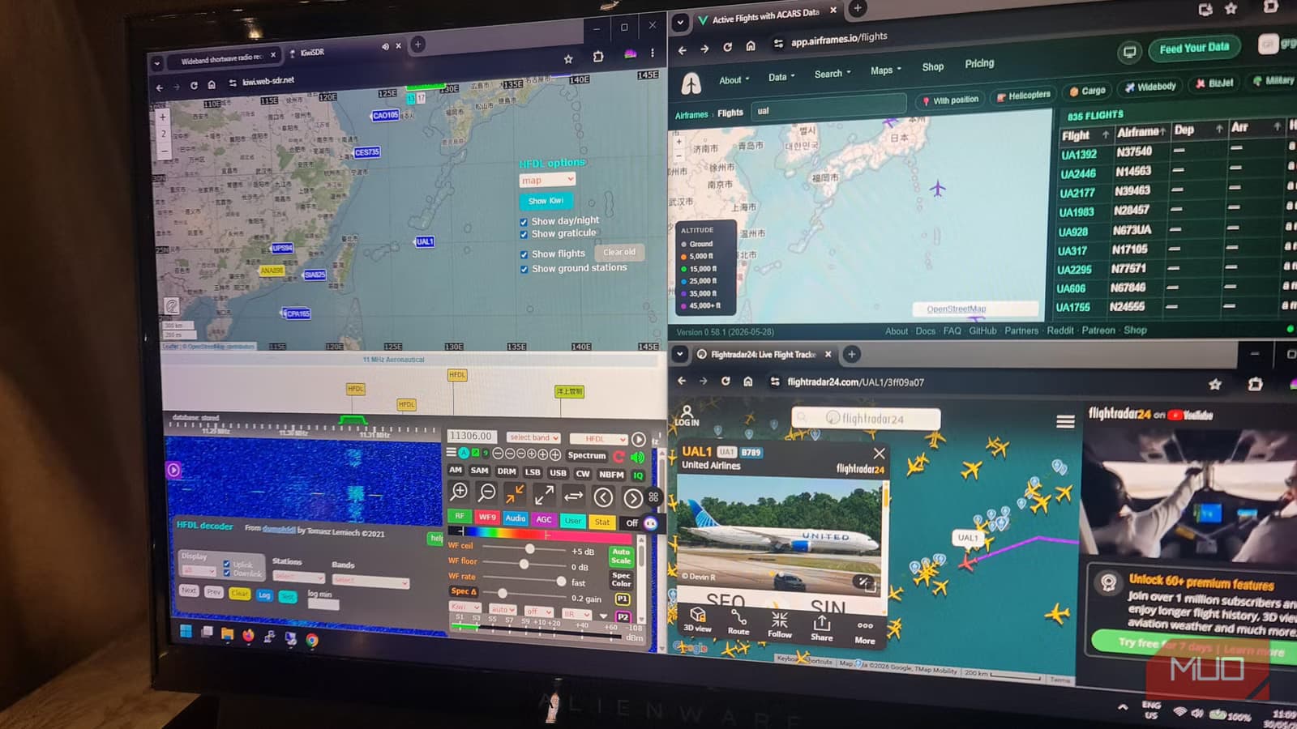Open Windows Start menu
The image size is (1297, 729).
(186, 631)
